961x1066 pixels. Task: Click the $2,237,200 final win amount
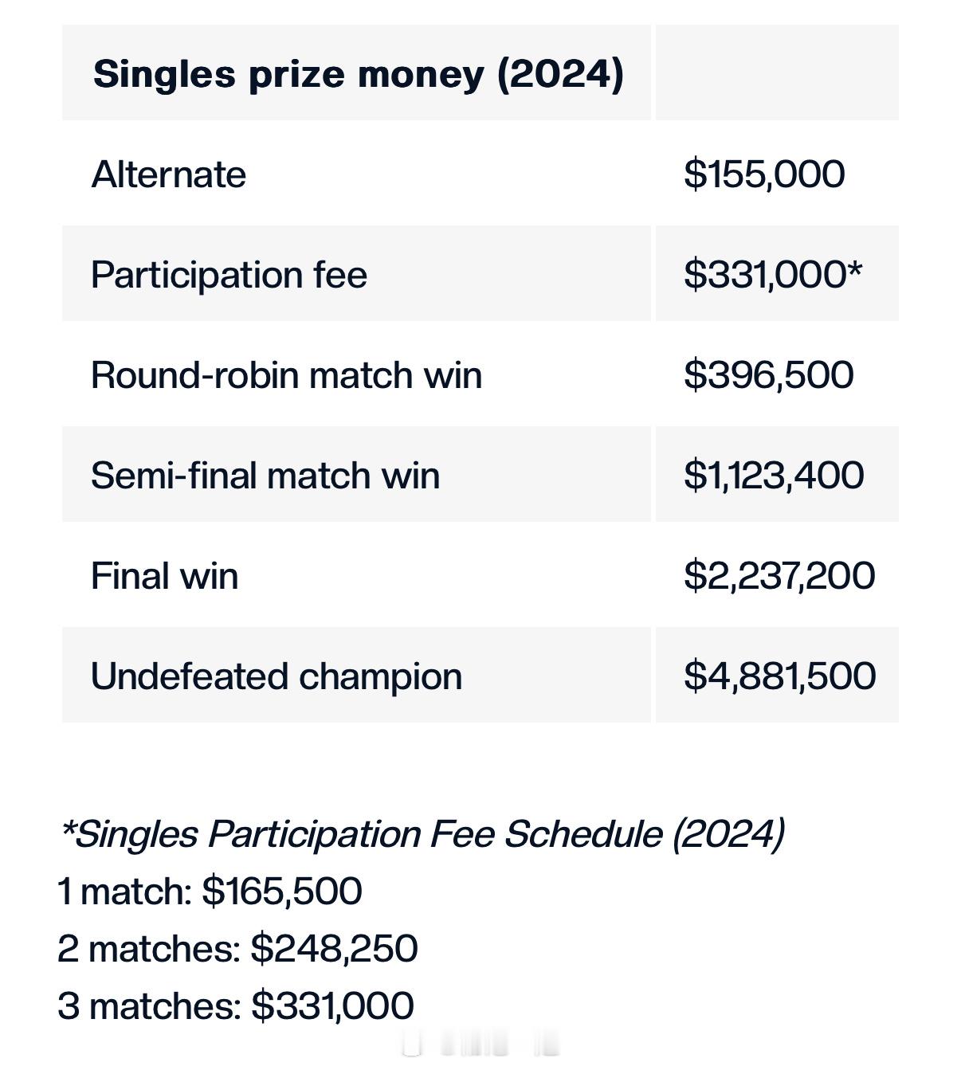pyautogui.click(x=779, y=575)
